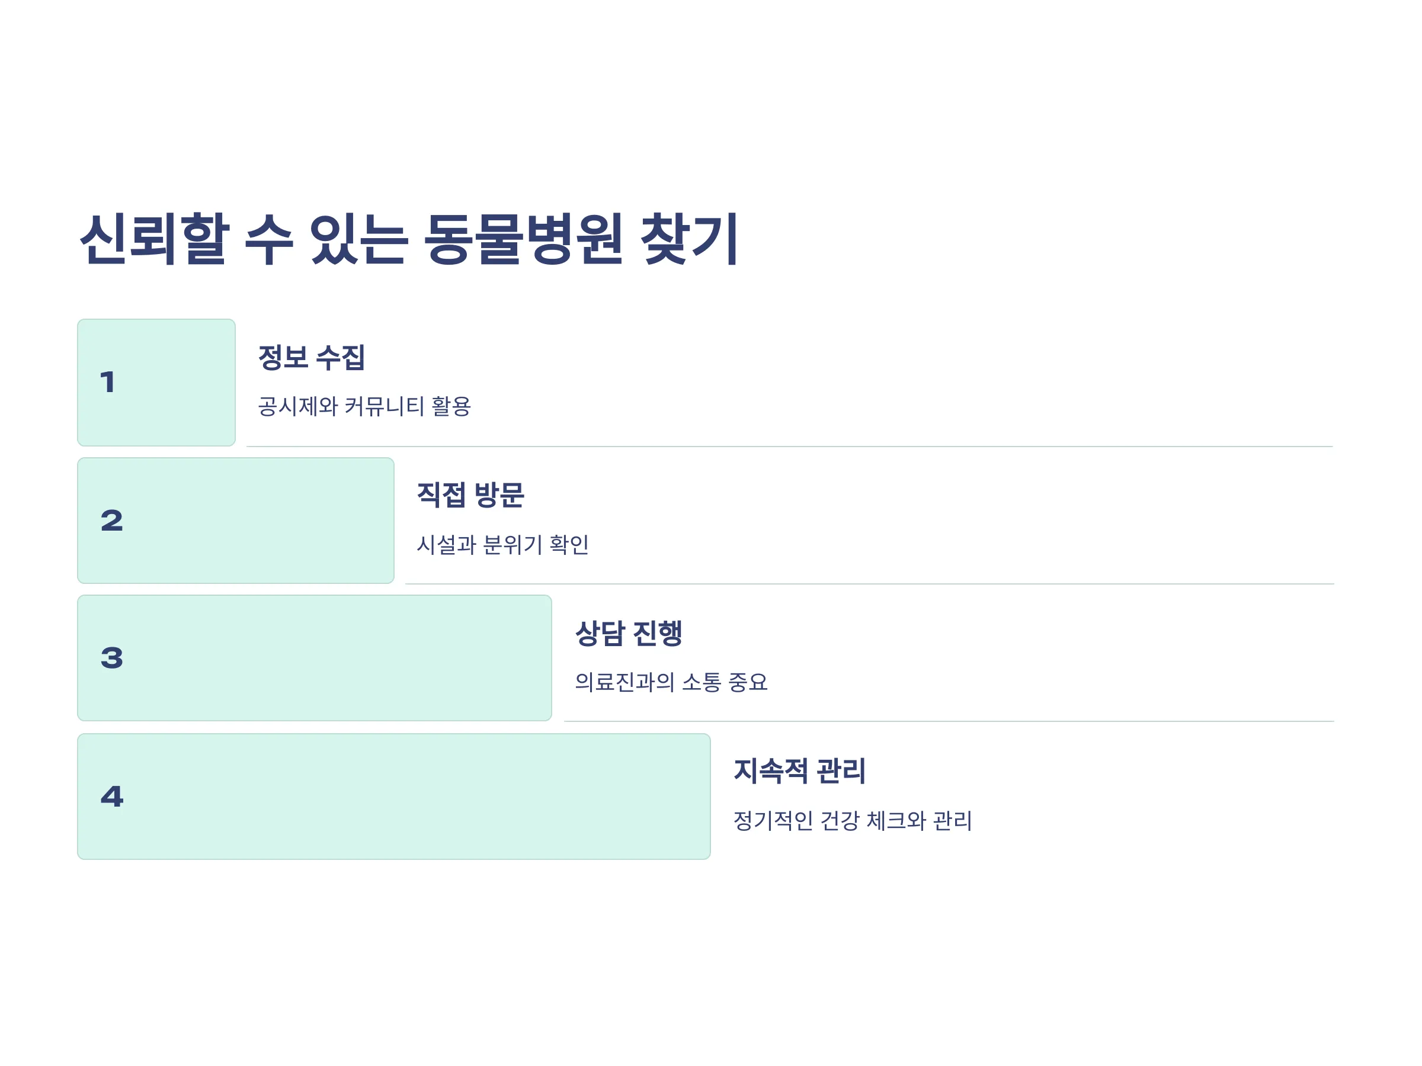The image size is (1422, 1066).
Task: Click the 지속적 관리 heading
Action: pyautogui.click(x=800, y=771)
